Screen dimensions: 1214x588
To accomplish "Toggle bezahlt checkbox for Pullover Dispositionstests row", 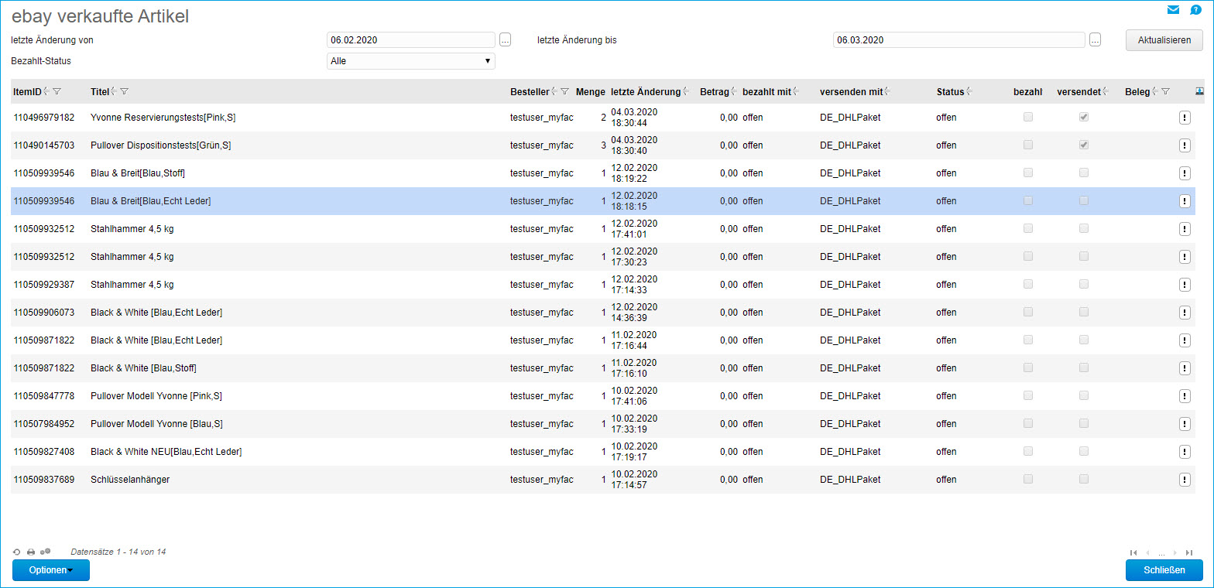I will [1028, 145].
